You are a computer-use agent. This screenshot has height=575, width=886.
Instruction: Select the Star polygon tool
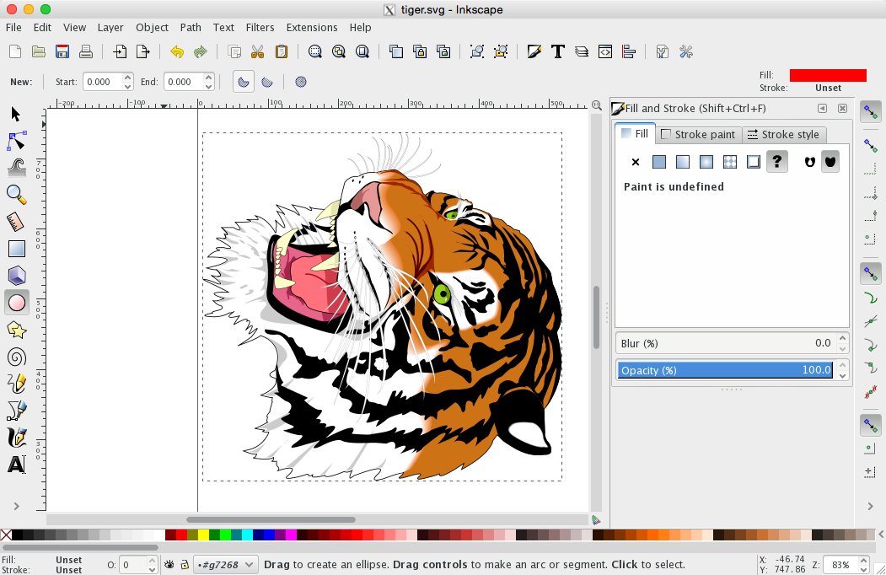16,330
